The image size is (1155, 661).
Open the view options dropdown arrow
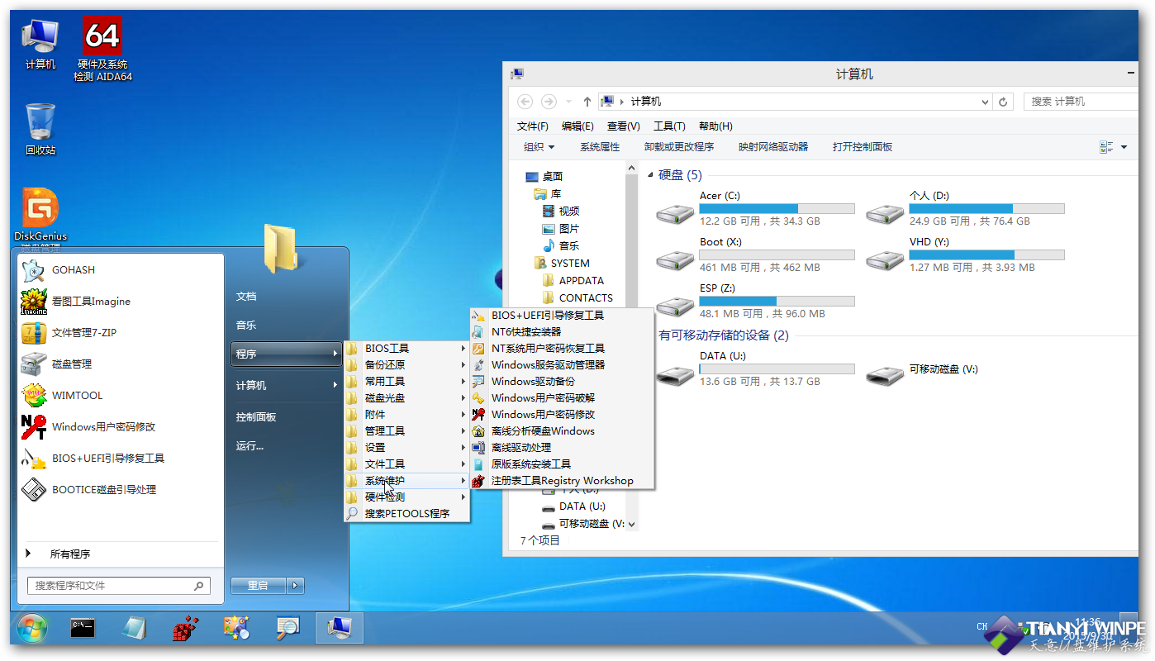tap(1124, 147)
